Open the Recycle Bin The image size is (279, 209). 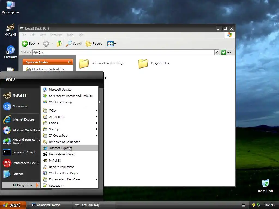pos(265,186)
